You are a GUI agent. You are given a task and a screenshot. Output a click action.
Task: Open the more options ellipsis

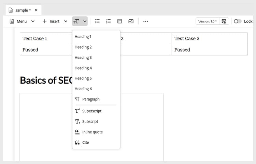[146, 21]
